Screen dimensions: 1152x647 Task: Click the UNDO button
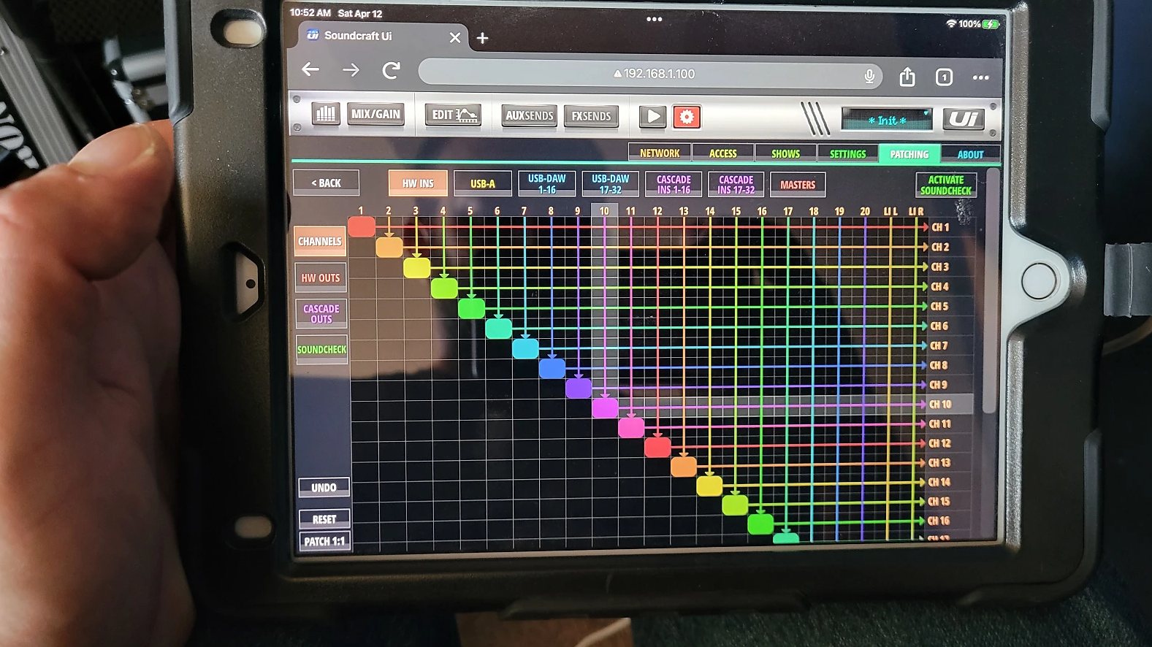tap(324, 488)
